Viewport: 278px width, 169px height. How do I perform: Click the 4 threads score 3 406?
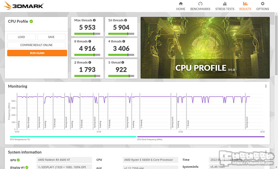[121, 49]
